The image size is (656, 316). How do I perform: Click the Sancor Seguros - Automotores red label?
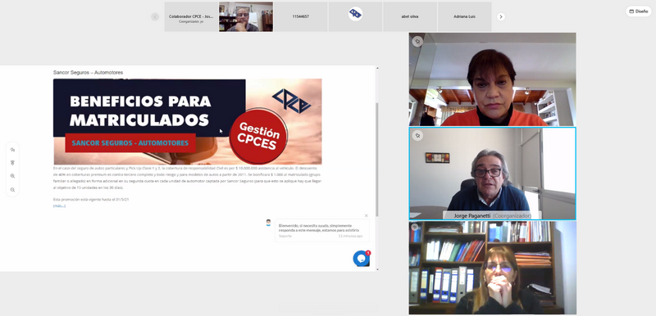pos(130,142)
